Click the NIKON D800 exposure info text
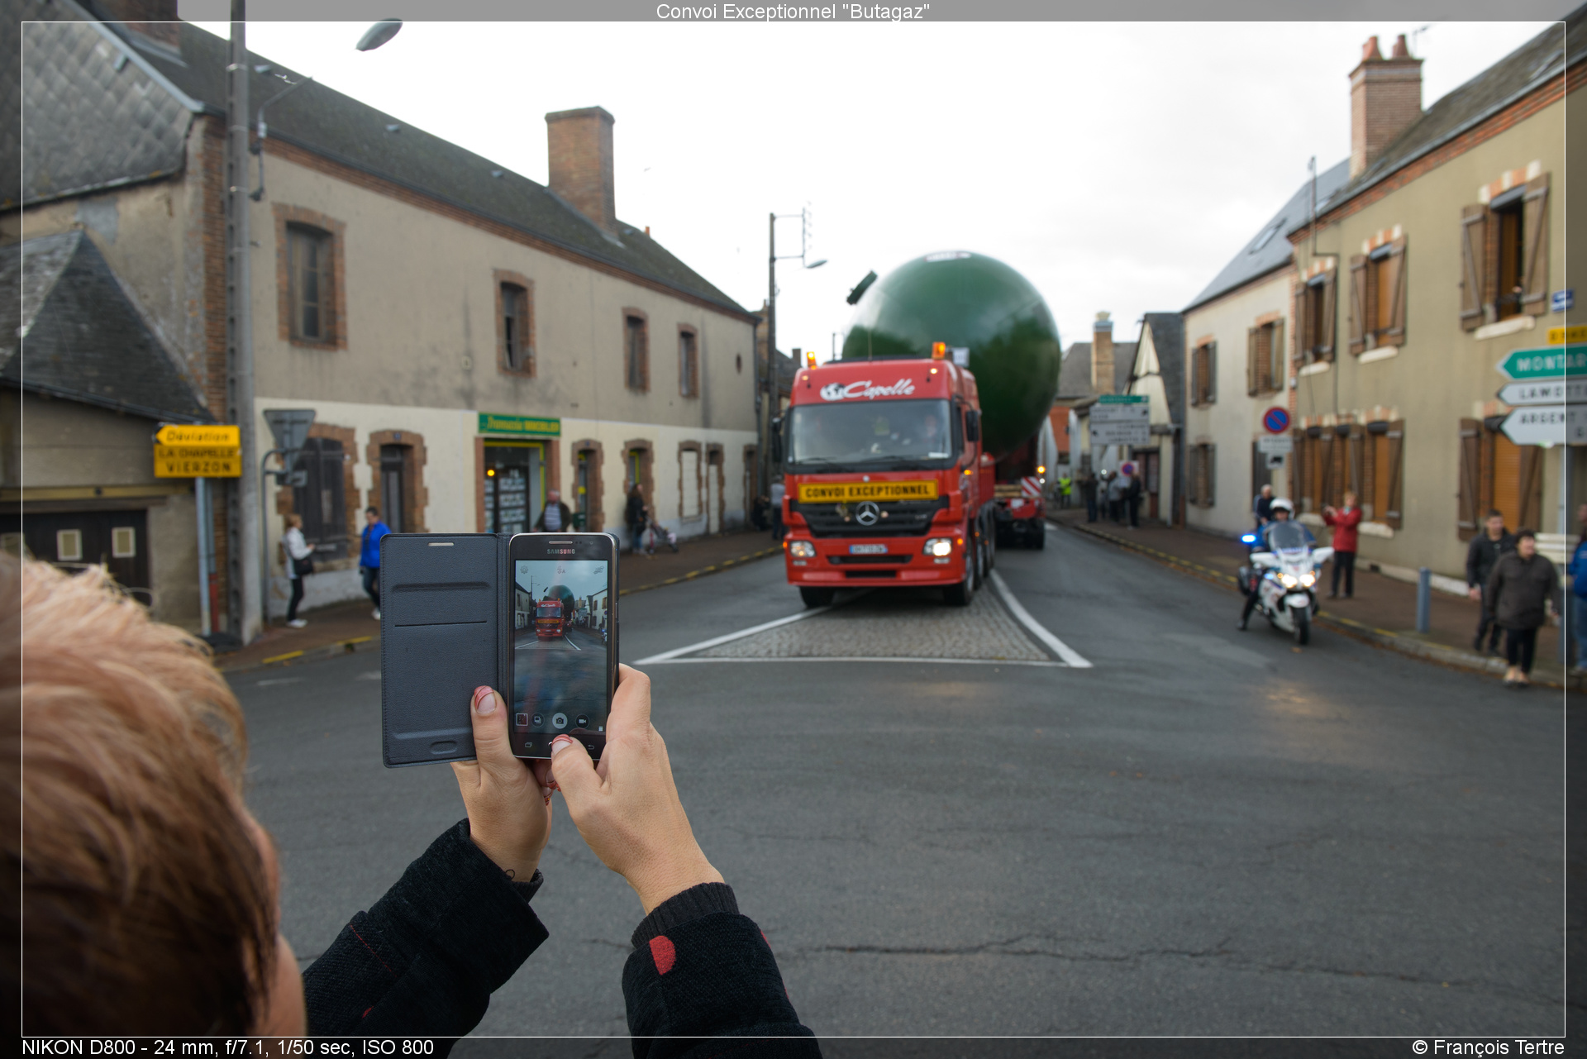Viewport: 1587px width, 1059px height. [227, 1047]
